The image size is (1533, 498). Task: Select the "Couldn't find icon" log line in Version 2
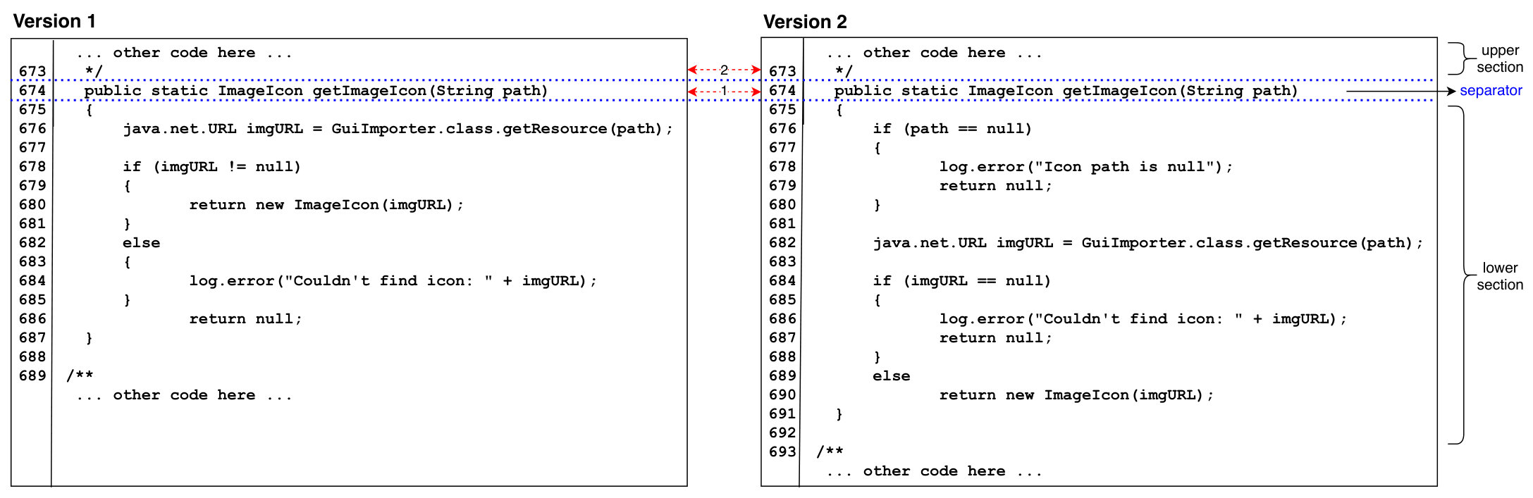[1143, 319]
